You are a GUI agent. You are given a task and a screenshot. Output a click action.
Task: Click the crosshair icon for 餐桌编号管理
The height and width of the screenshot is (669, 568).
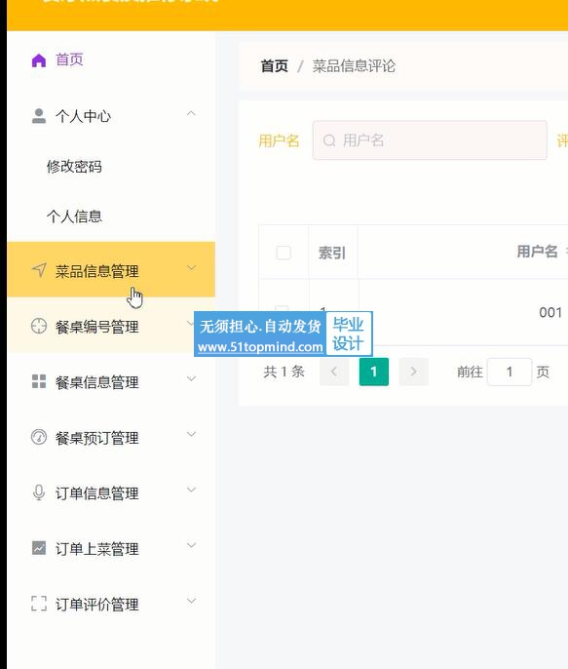click(x=39, y=326)
